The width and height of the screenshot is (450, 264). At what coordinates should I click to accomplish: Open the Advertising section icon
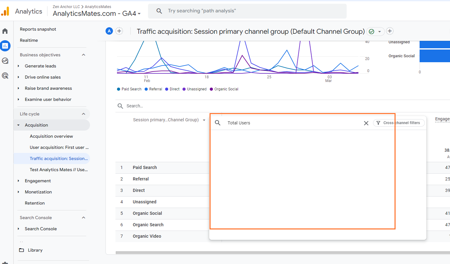click(5, 76)
